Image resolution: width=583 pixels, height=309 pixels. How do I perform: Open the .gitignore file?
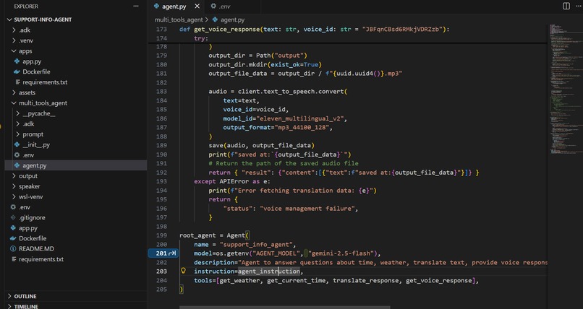32,217
